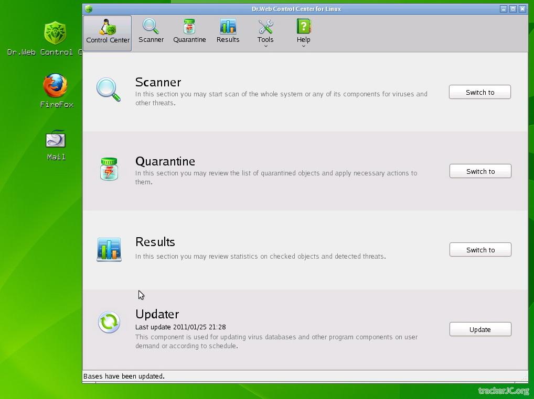Maximize the Dr.Web Control Center window
534x399 pixels.
click(x=513, y=9)
